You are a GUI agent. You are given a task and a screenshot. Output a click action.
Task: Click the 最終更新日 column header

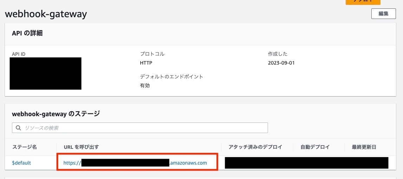[364, 147]
